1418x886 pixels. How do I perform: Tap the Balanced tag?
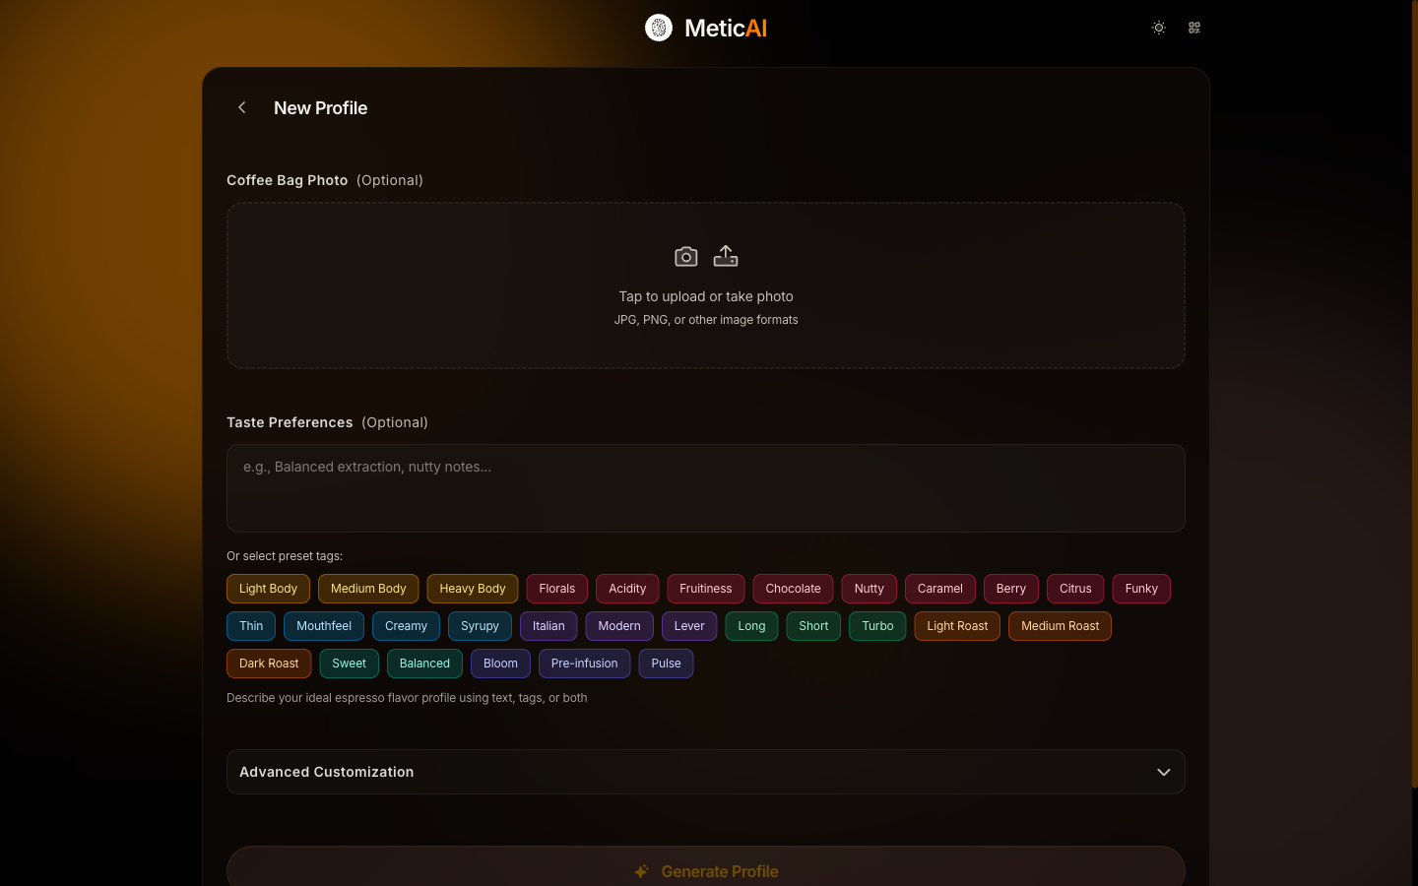[x=424, y=664]
